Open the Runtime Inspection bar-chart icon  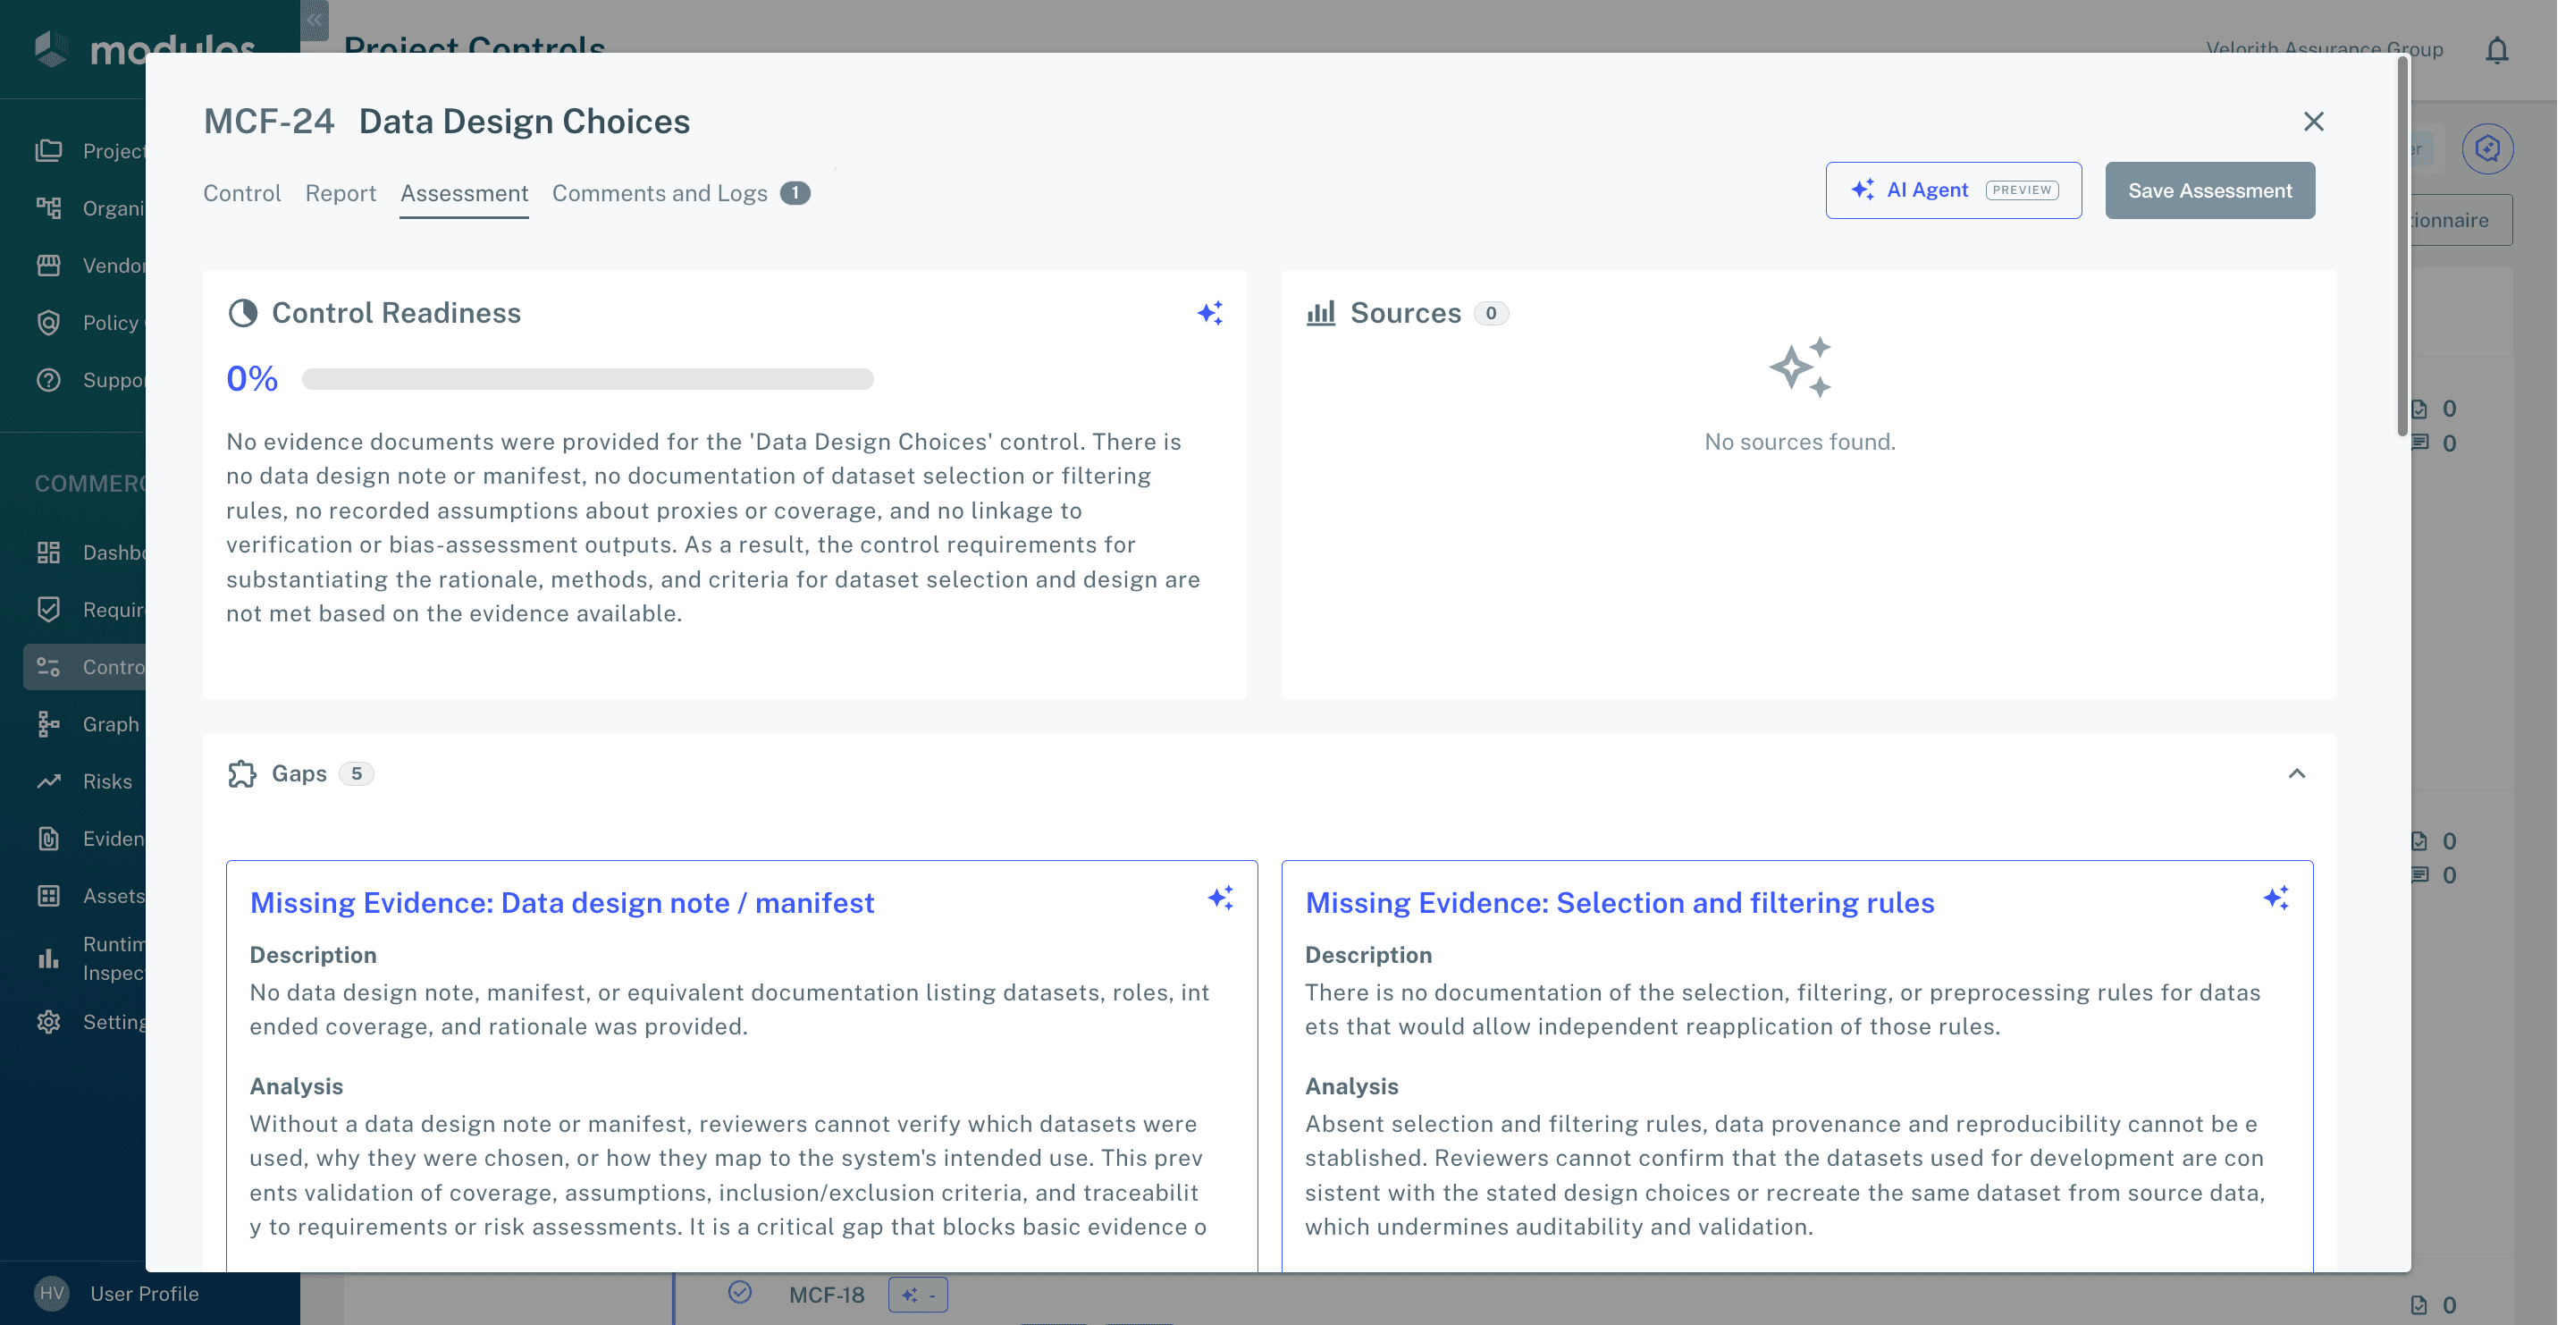[x=49, y=959]
